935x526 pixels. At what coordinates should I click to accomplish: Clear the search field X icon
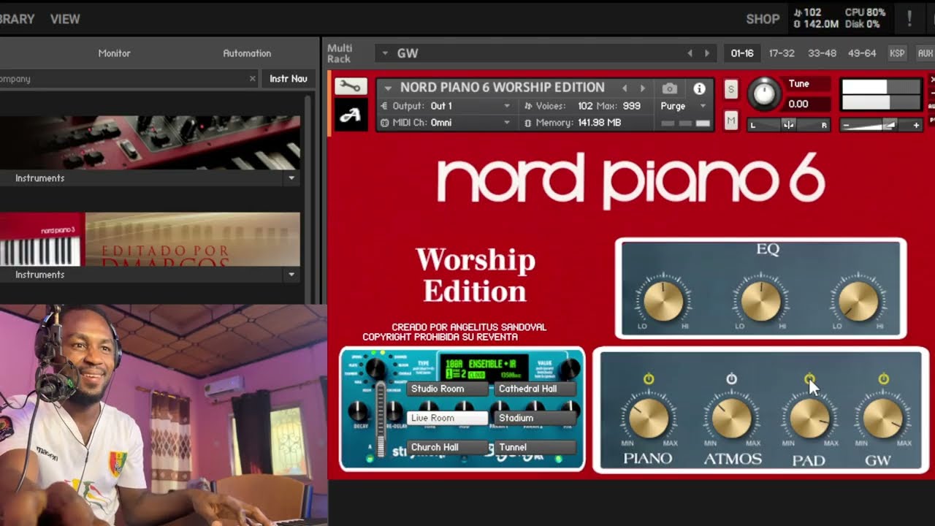(253, 79)
